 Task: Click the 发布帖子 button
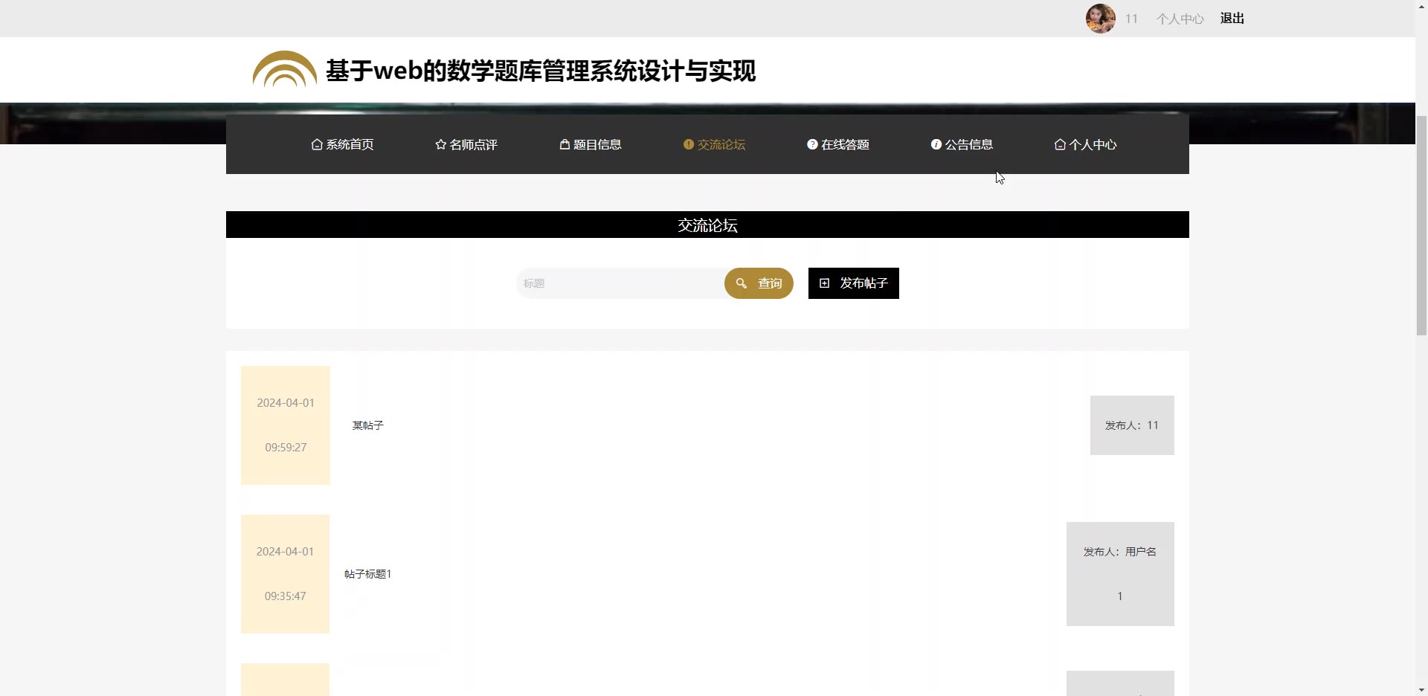coord(854,283)
